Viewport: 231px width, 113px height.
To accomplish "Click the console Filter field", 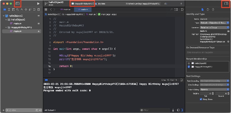I will 155,110.
